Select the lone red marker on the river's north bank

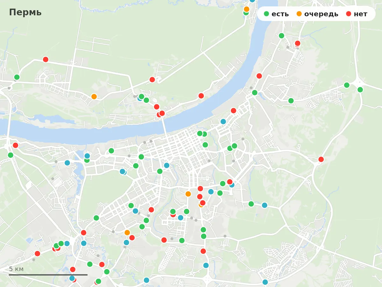(x=201, y=96)
